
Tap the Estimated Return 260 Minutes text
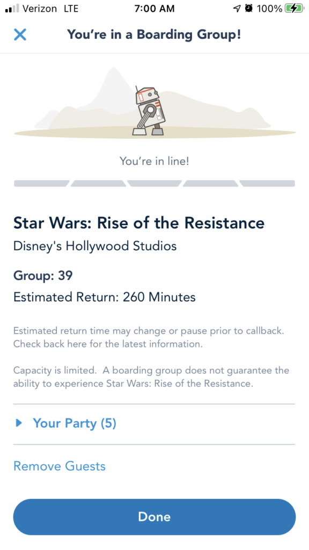105,297
